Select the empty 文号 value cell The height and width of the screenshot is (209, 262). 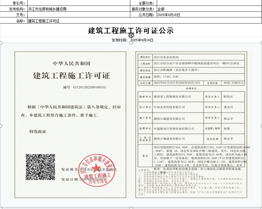tap(79, 15)
